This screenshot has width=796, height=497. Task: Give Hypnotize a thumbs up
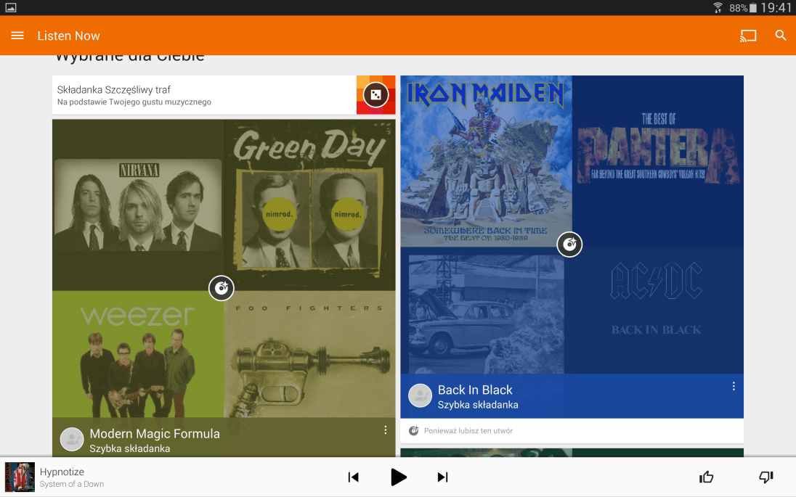click(x=706, y=477)
